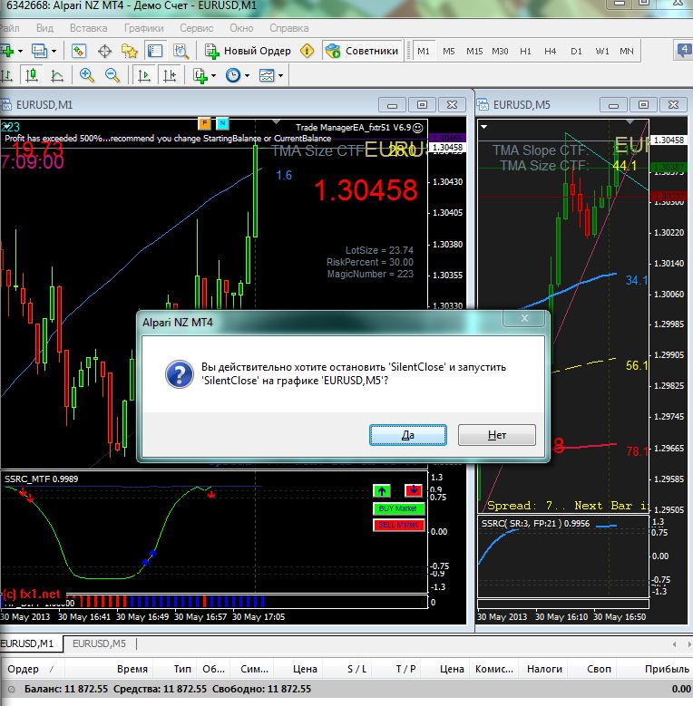The width and height of the screenshot is (693, 706).
Task: Toggle chart auto scroll icon
Action: (x=144, y=75)
